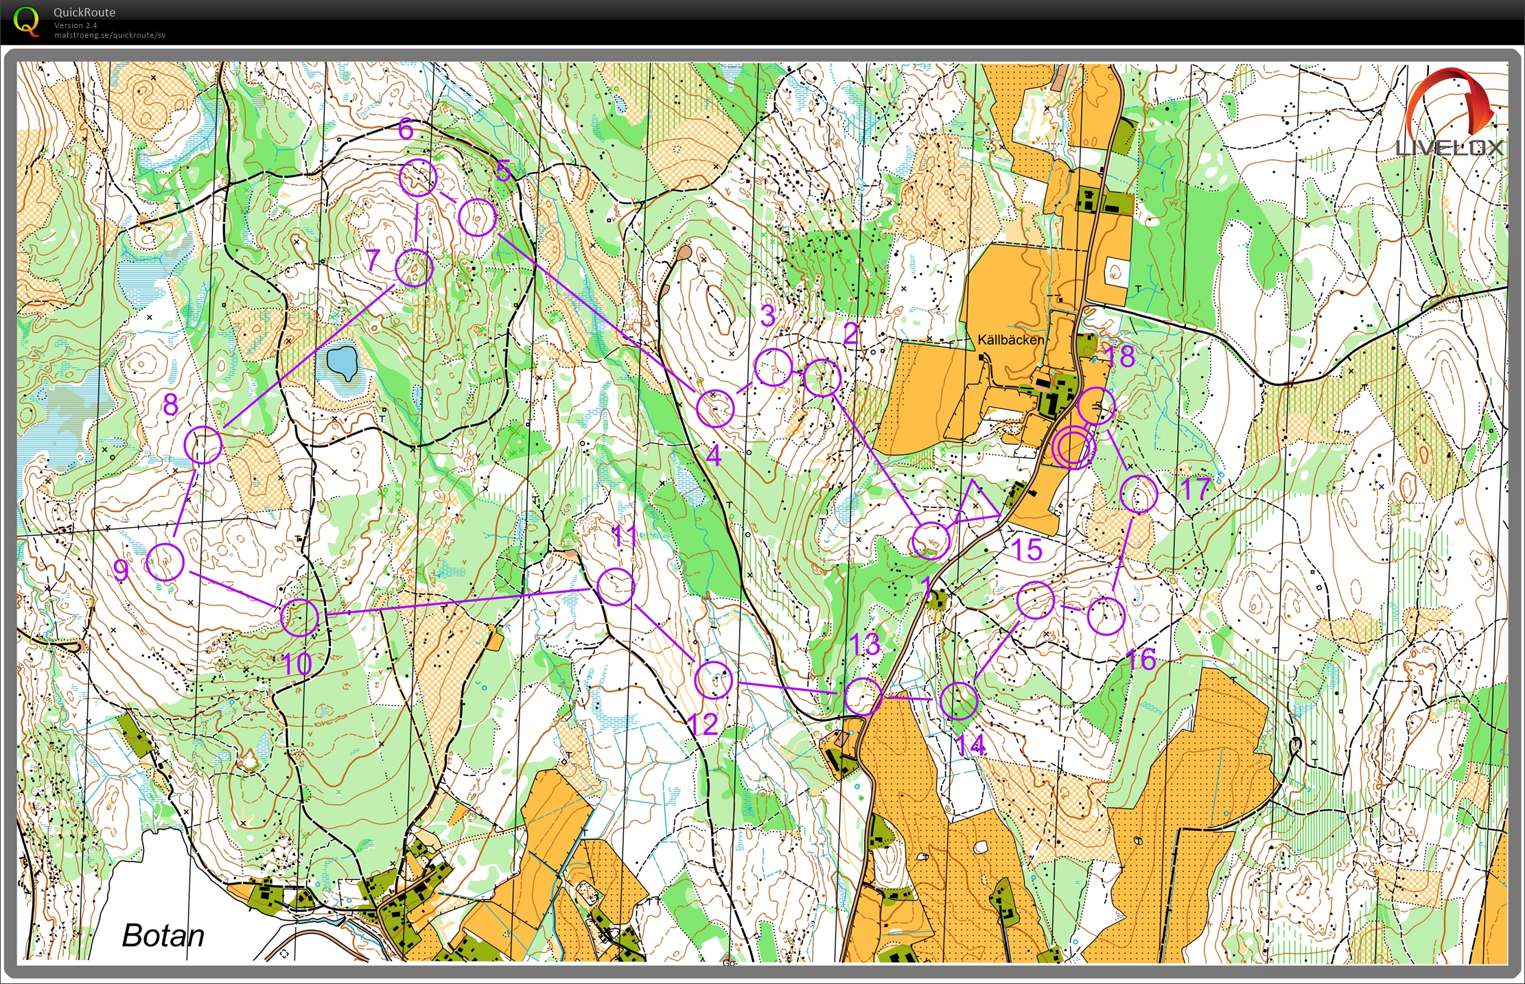
Task: Click control circle 1 near the start
Action: (x=931, y=541)
